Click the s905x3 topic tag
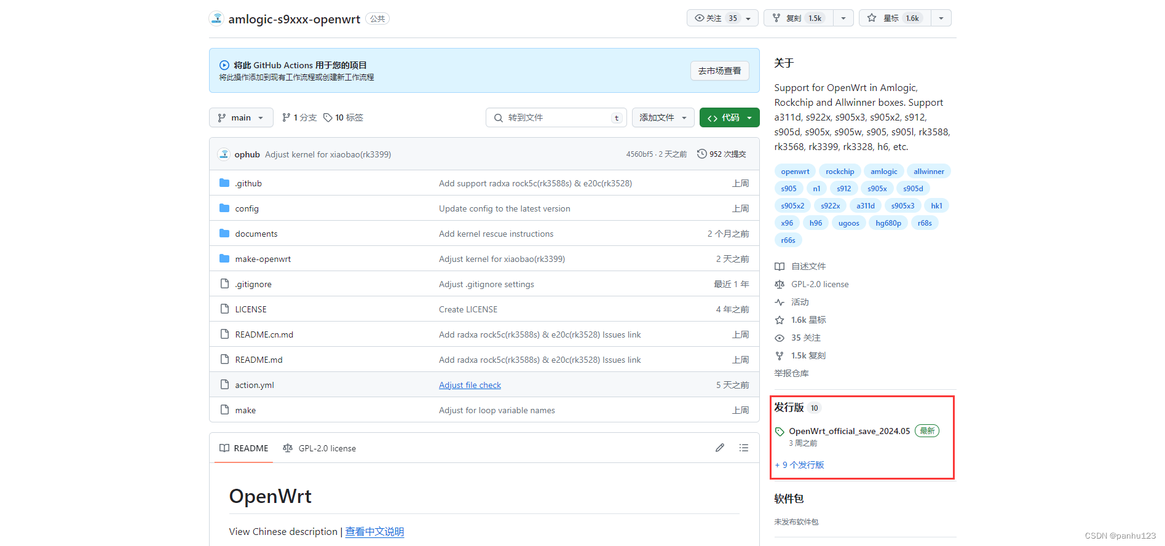This screenshot has height=546, width=1165. coord(902,206)
